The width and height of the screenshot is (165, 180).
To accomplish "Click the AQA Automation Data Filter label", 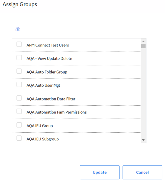I will [51, 99].
